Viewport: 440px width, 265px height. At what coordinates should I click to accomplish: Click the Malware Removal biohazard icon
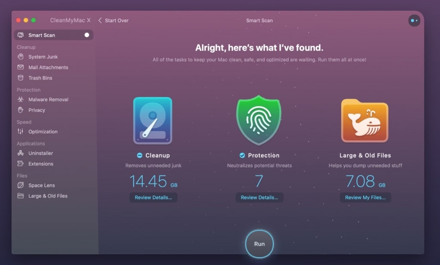tap(21, 99)
